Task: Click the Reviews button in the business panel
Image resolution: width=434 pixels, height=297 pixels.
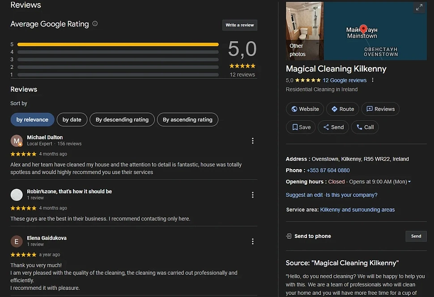Action: click(380, 109)
